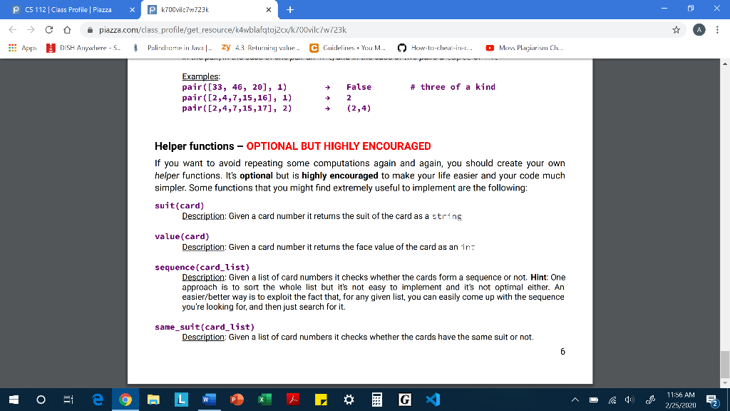
Task: Bookmark this page with star icon
Action: [676, 30]
